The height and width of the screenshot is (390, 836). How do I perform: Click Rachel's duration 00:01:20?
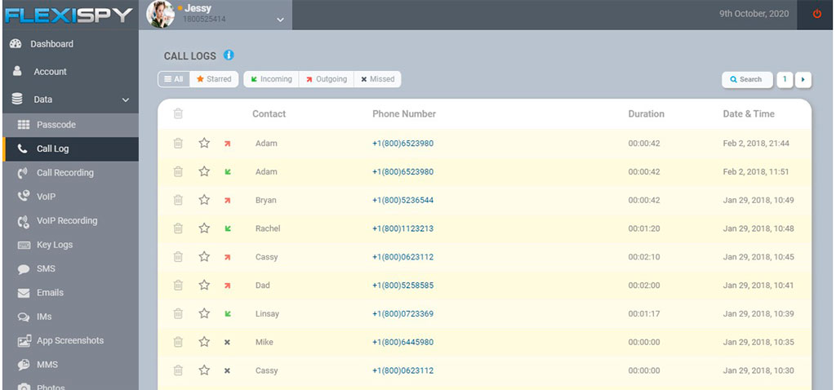coord(644,228)
